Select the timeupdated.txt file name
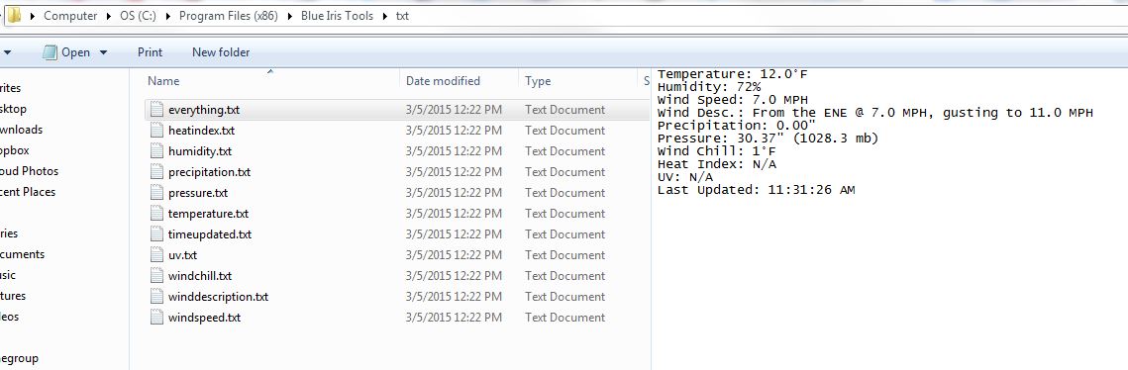This screenshot has height=370, width=1128. [x=210, y=234]
